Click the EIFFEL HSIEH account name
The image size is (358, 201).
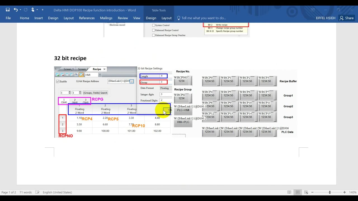click(x=326, y=18)
